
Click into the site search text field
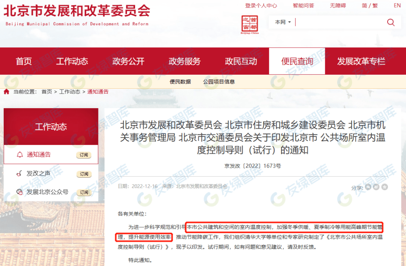click(338, 22)
